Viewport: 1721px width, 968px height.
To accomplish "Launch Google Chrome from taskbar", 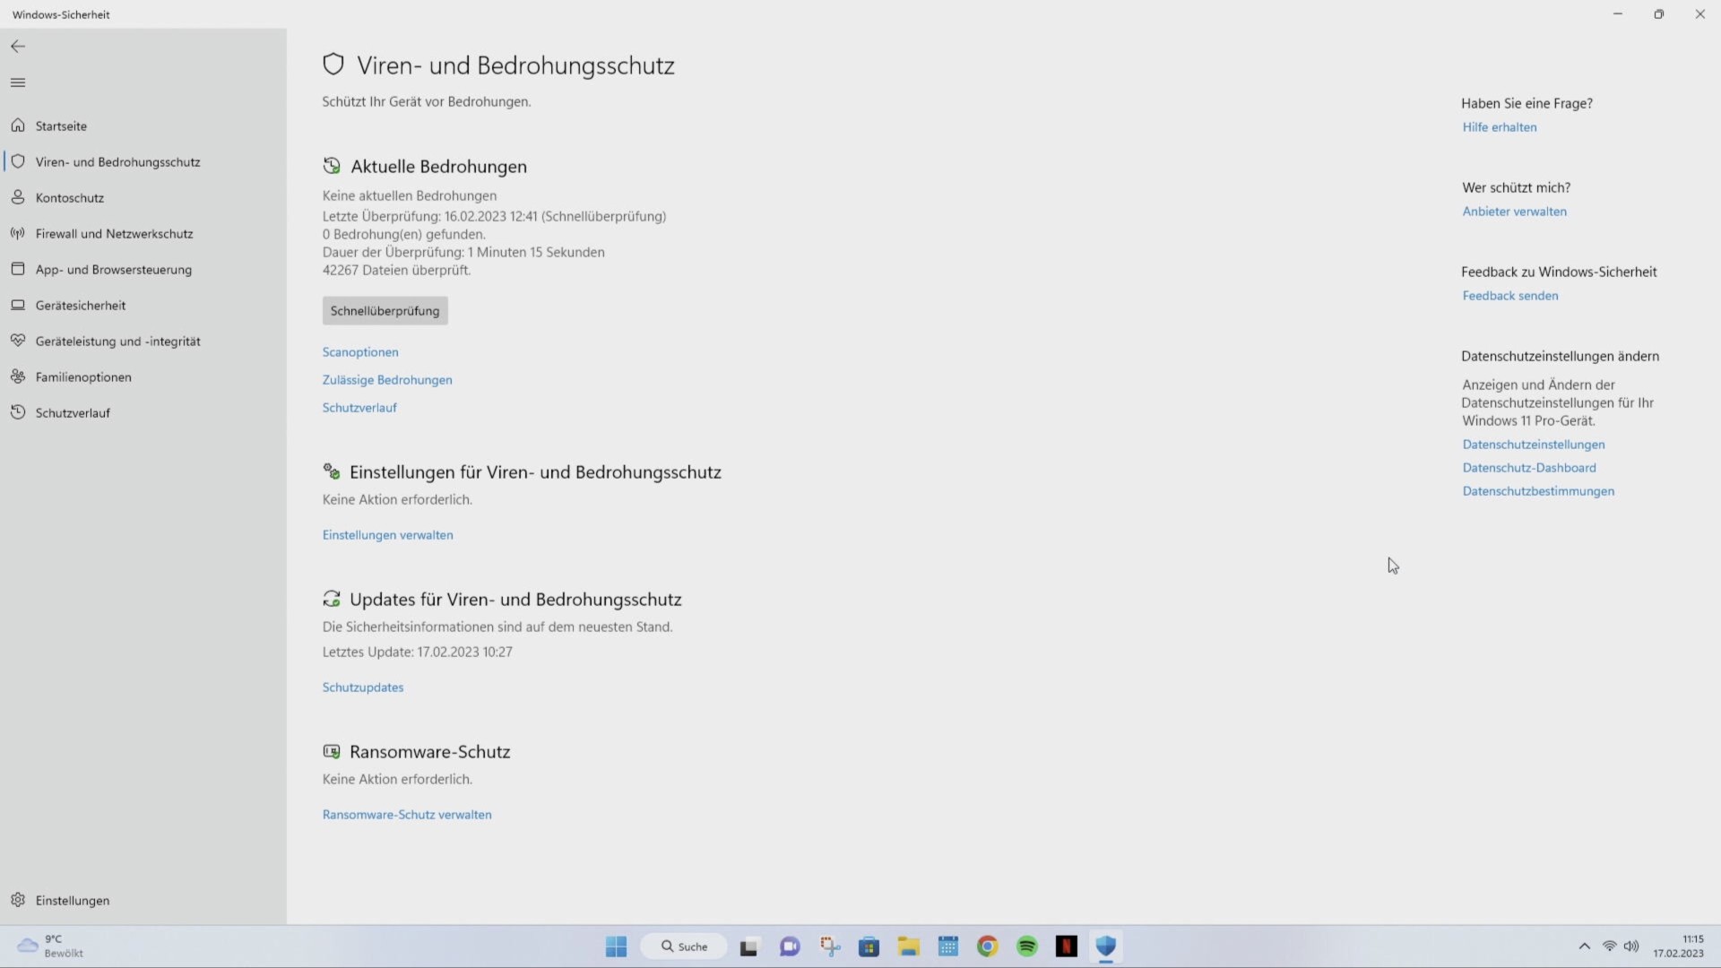I will point(988,946).
